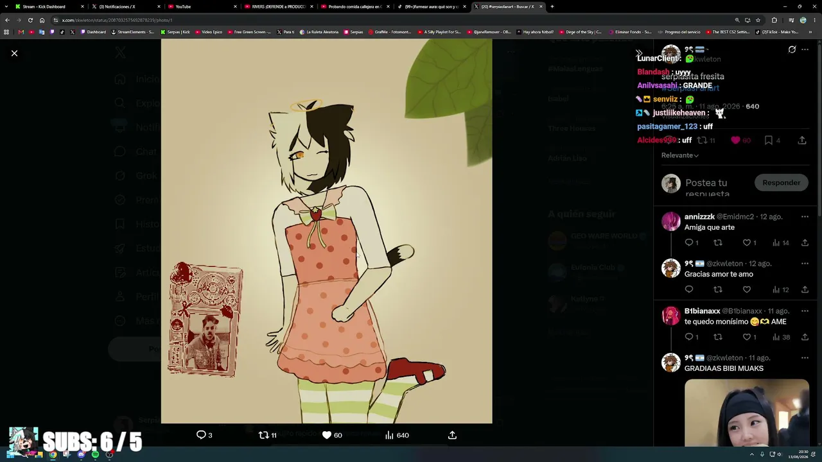The width and height of the screenshot is (822, 462).
Task: Open the fan art image in the viewer
Action: click(326, 231)
